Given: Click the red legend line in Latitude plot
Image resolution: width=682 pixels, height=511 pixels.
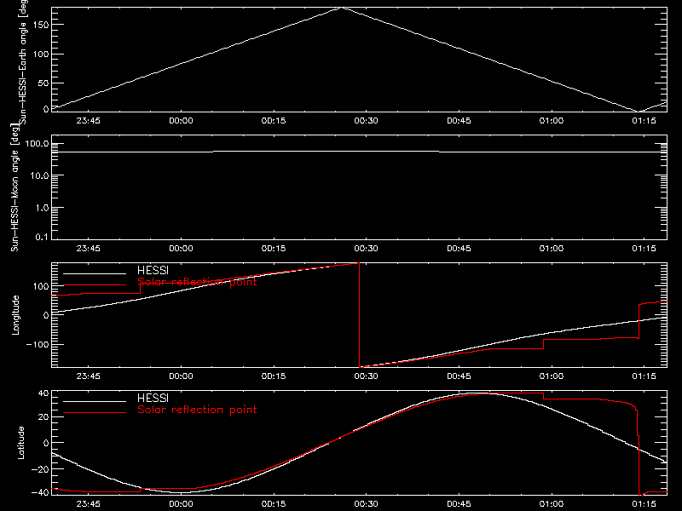Looking at the screenshot, I should (x=95, y=413).
